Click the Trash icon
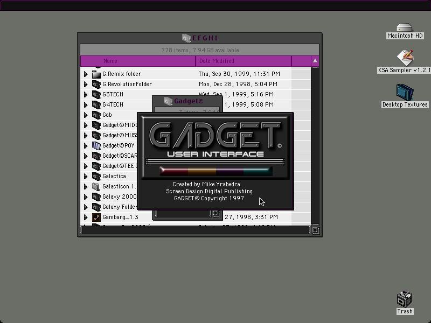This screenshot has width=431, height=323. (405, 299)
